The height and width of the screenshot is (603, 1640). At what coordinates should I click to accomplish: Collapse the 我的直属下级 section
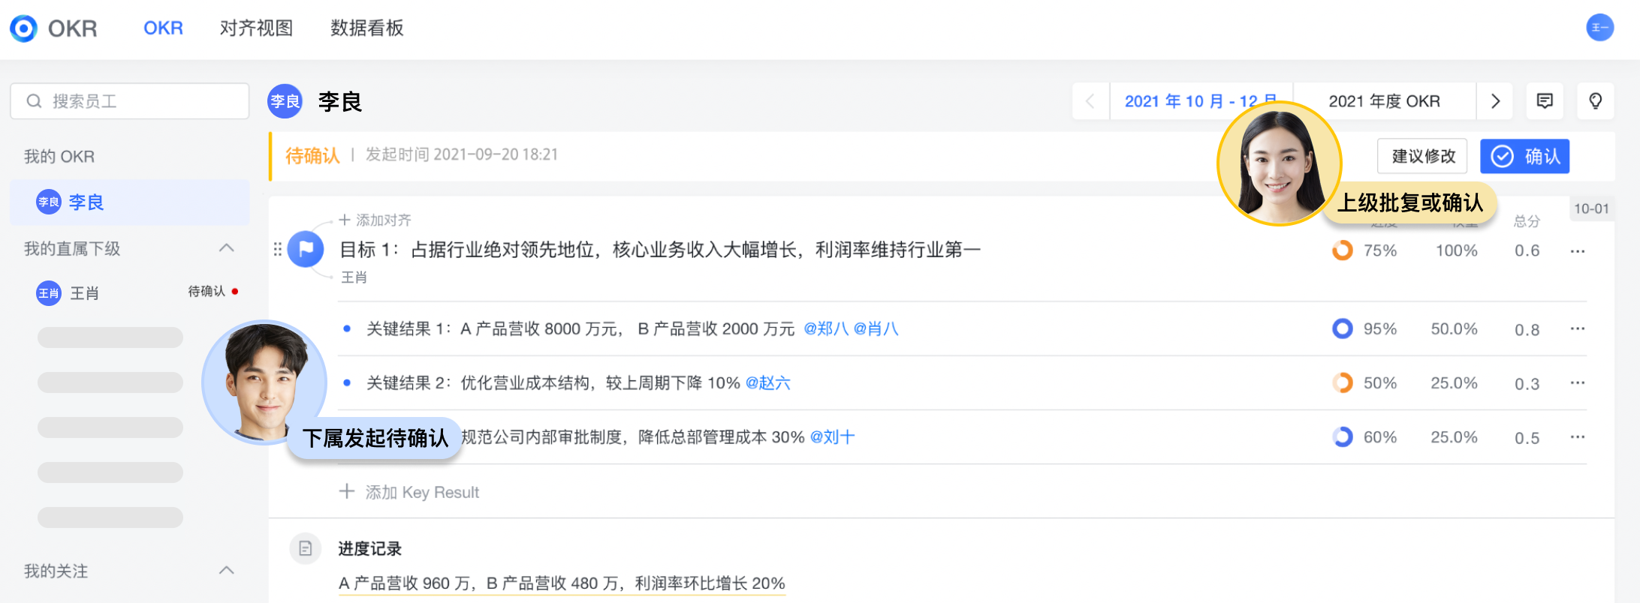click(226, 248)
